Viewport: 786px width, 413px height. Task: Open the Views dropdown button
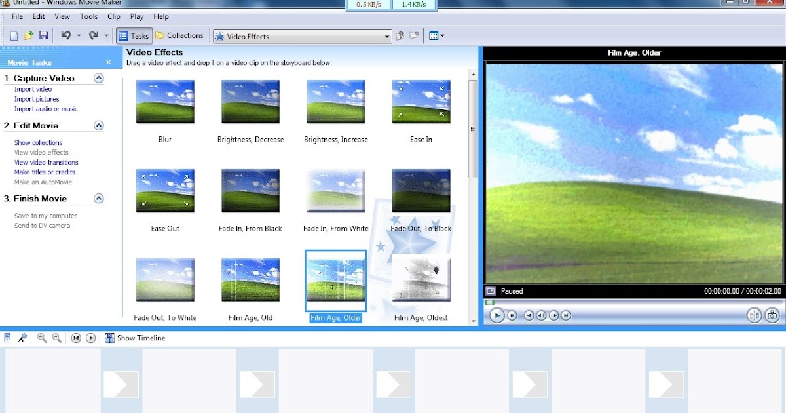click(x=436, y=36)
